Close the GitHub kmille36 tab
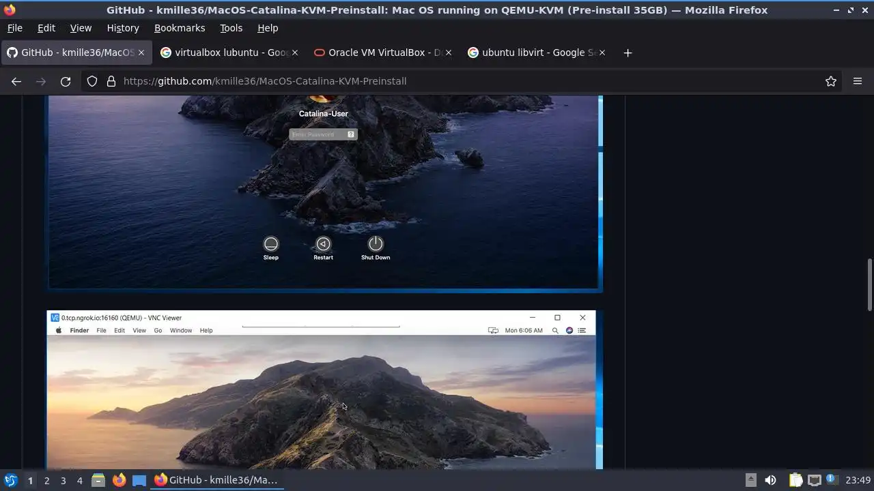This screenshot has width=874, height=491. pos(141,53)
